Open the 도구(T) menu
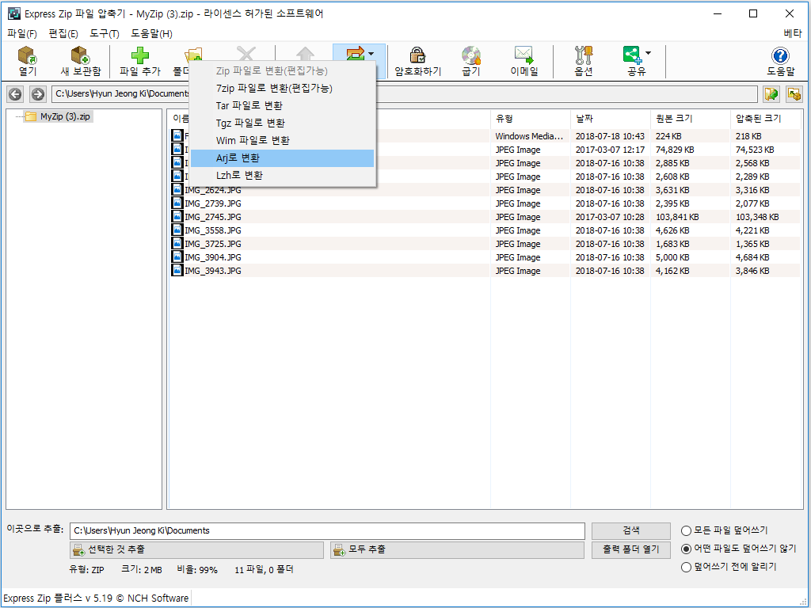Viewport: 811px width, 608px height. 105,33
